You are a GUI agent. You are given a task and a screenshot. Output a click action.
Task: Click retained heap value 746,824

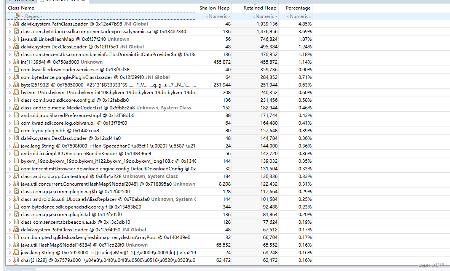pyautogui.click(x=269, y=39)
